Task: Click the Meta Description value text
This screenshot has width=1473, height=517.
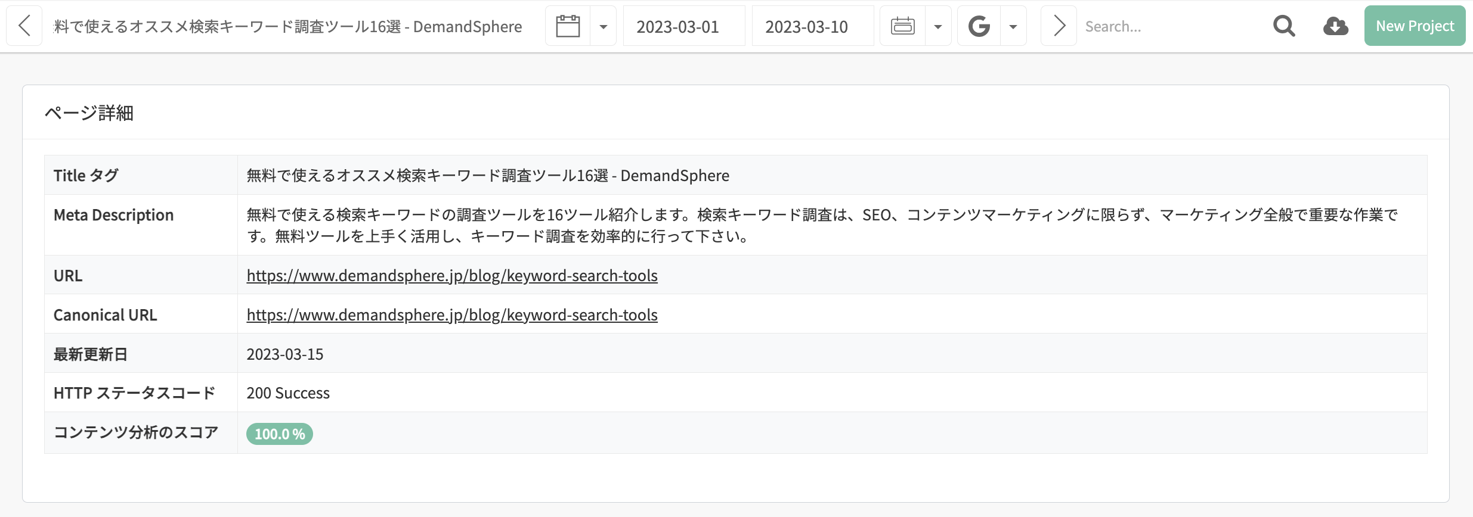Action: (822, 225)
